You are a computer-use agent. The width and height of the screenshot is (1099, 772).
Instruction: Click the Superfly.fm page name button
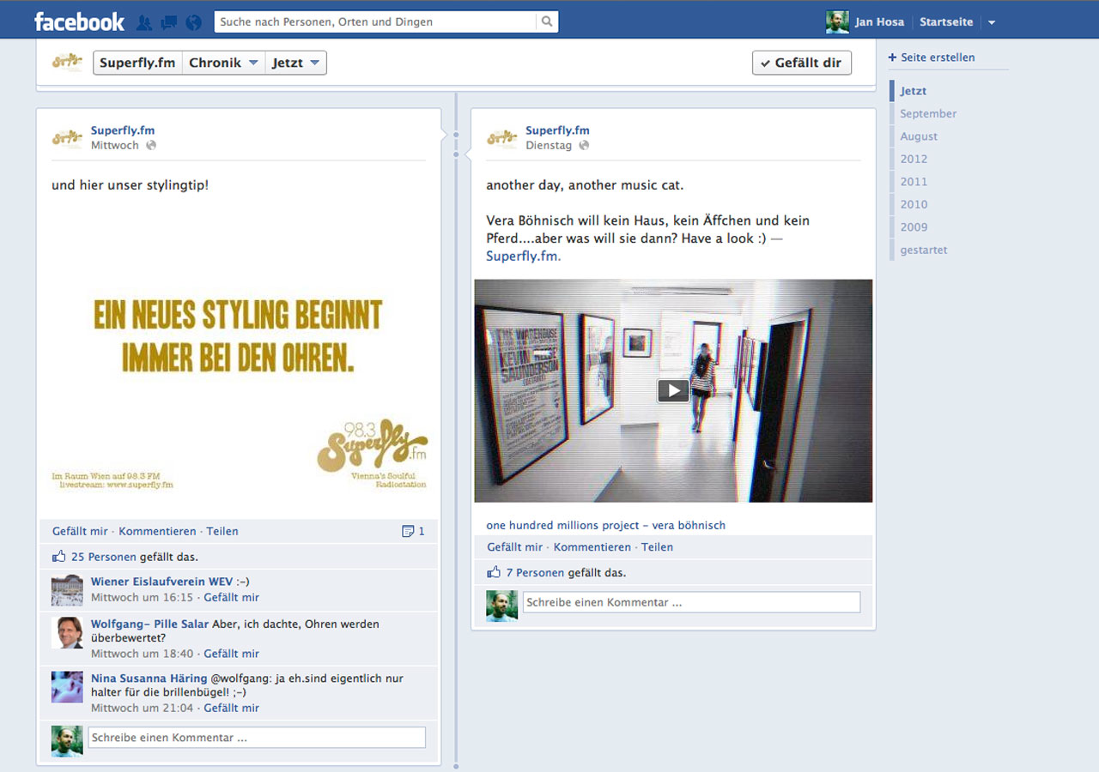point(137,63)
